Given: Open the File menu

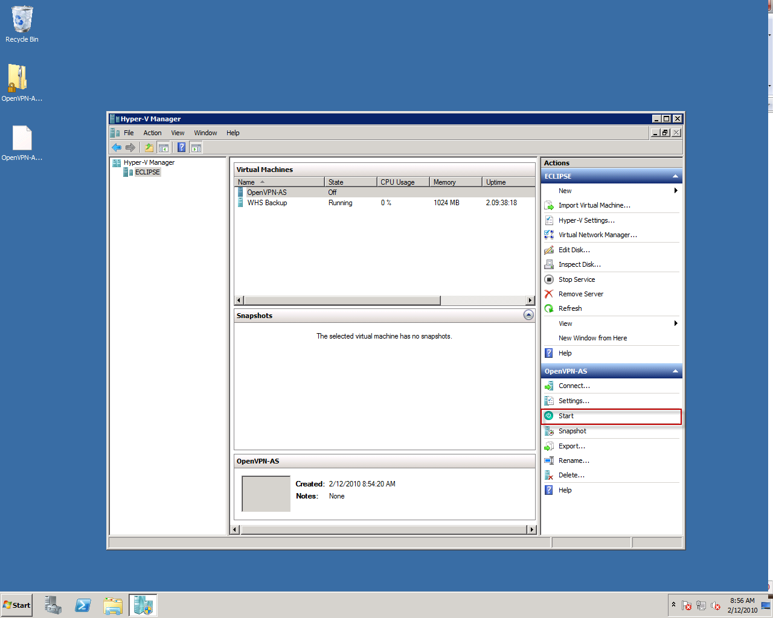Looking at the screenshot, I should pos(129,133).
